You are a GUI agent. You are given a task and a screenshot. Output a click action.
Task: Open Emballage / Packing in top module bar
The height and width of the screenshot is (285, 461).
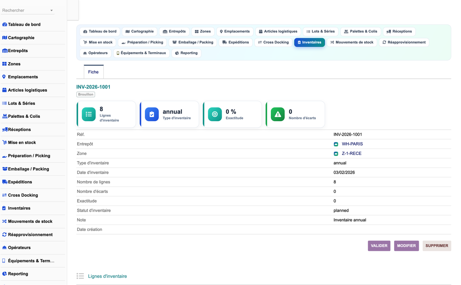pos(192,42)
